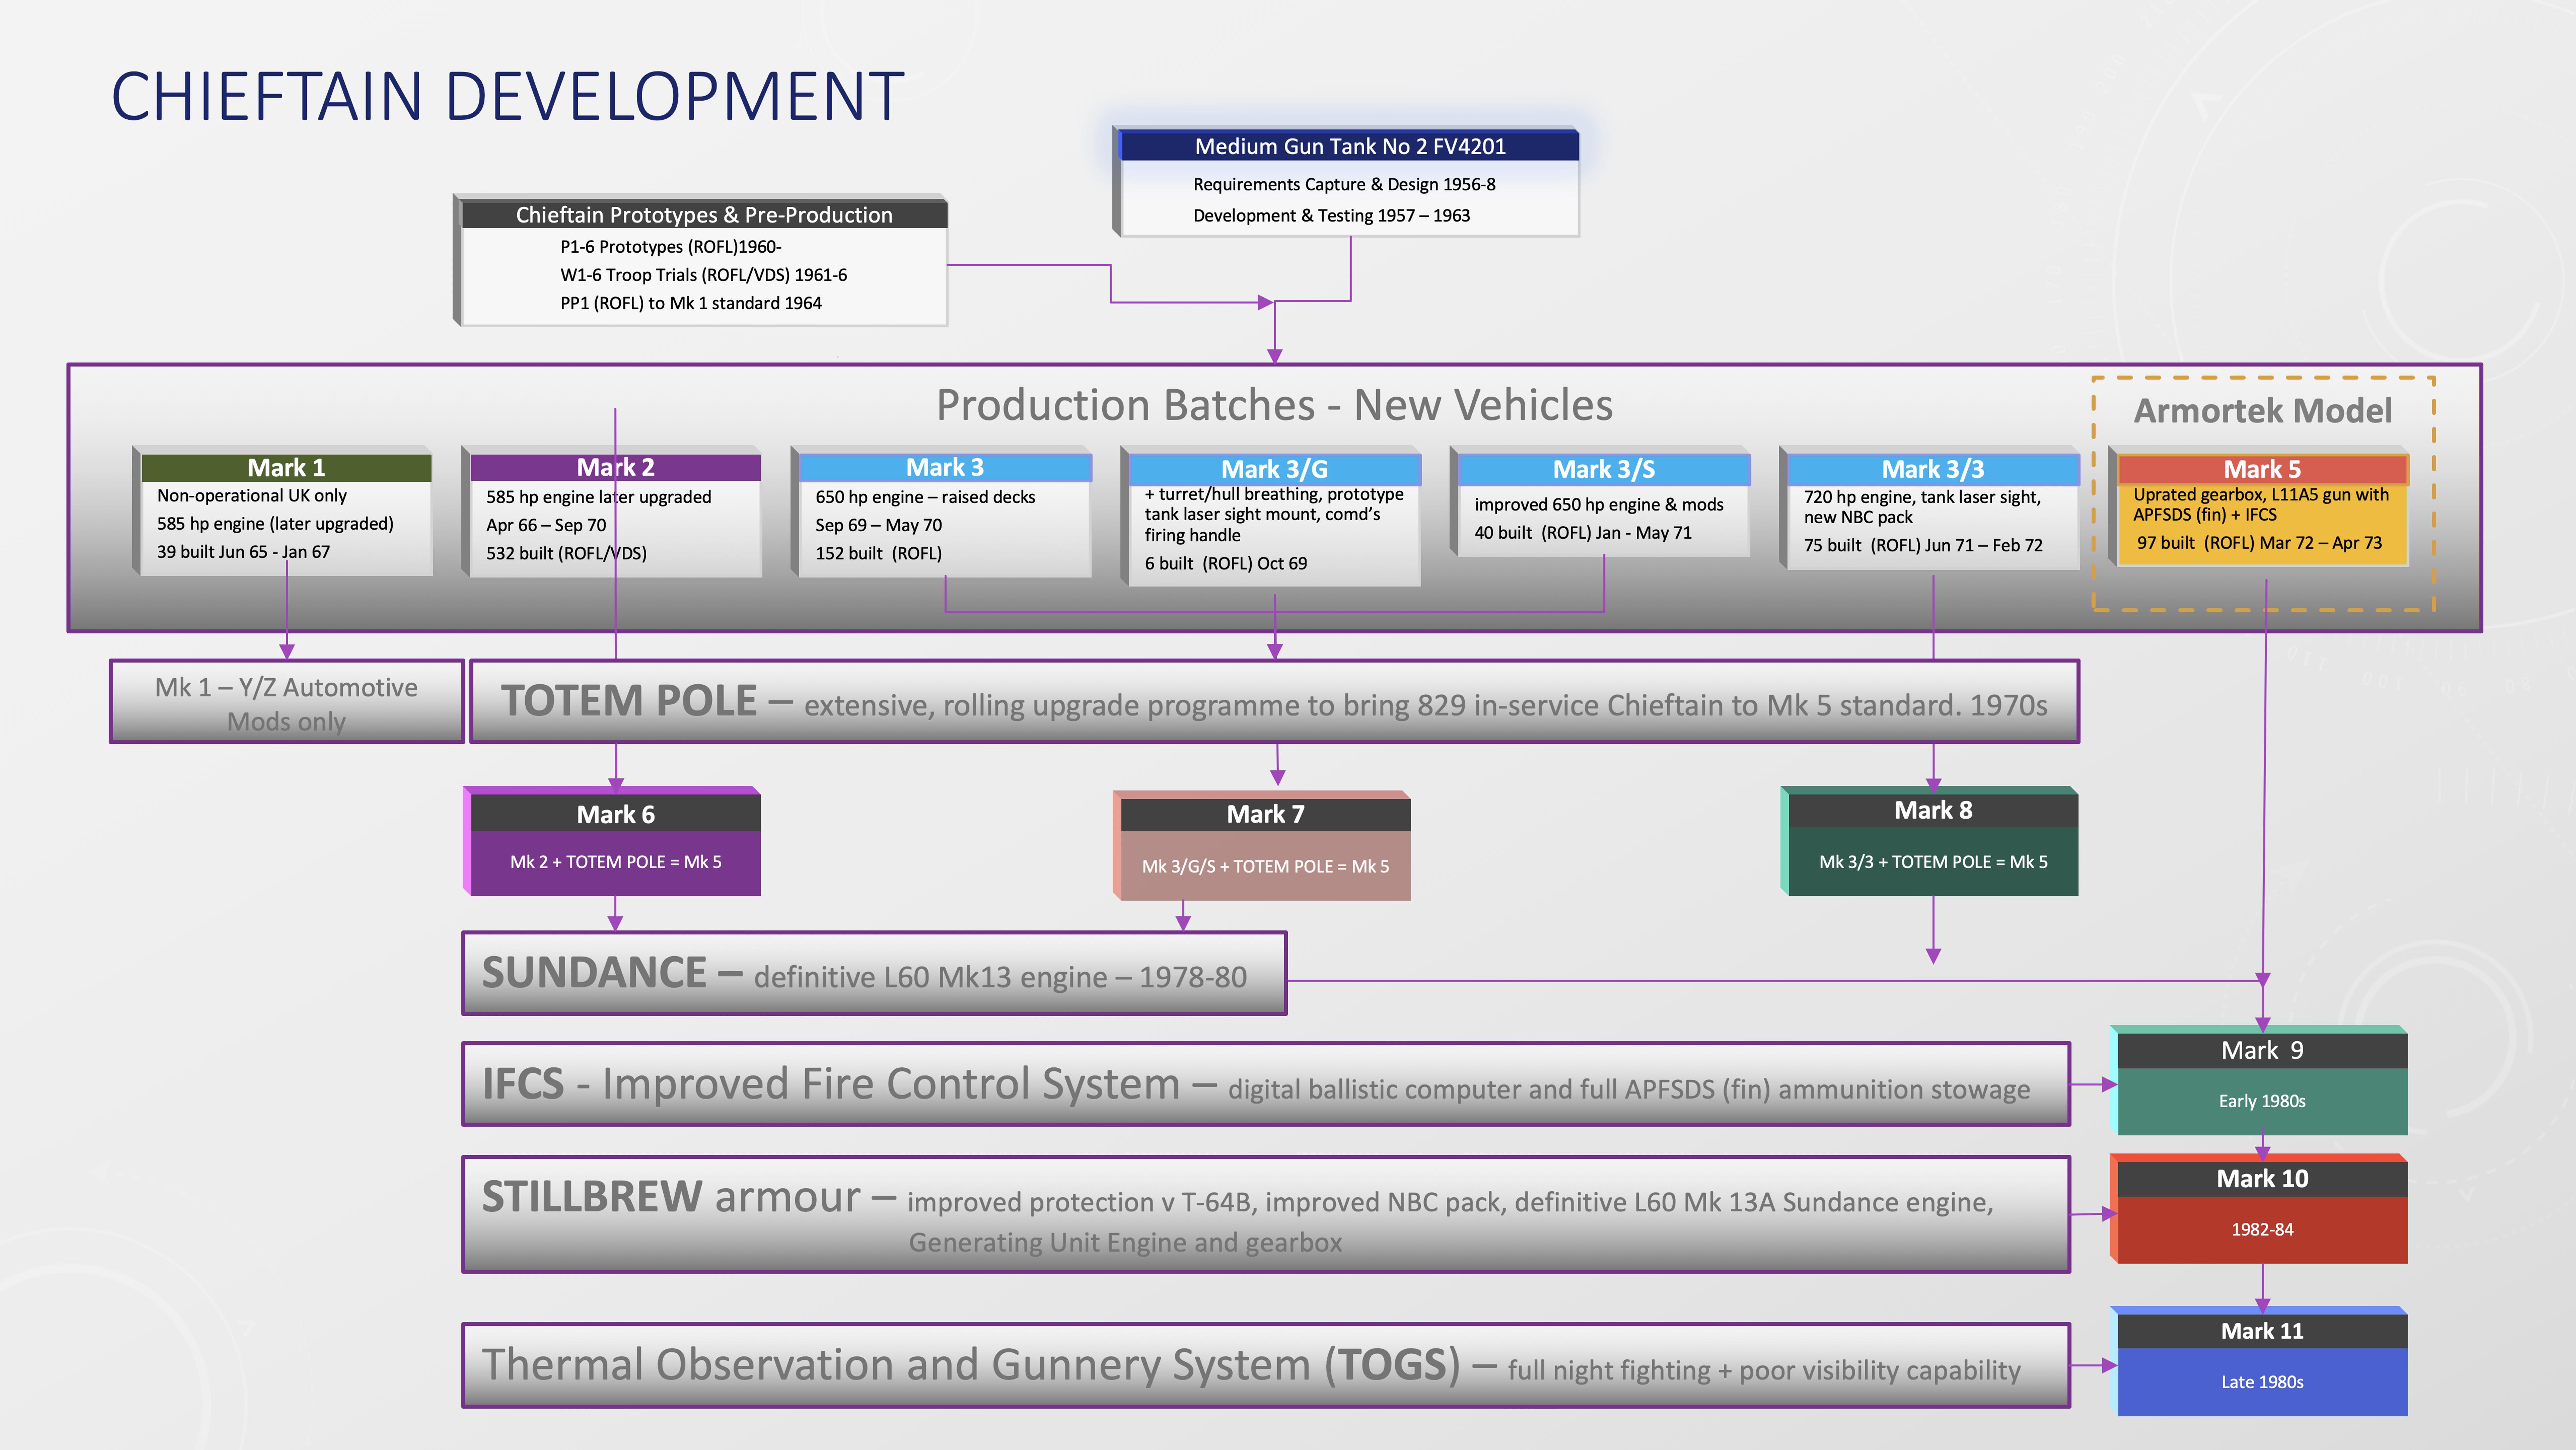The width and height of the screenshot is (2576, 1450).
Task: Click 'Apr 66 – Sep 70' text
Action: coord(546,525)
